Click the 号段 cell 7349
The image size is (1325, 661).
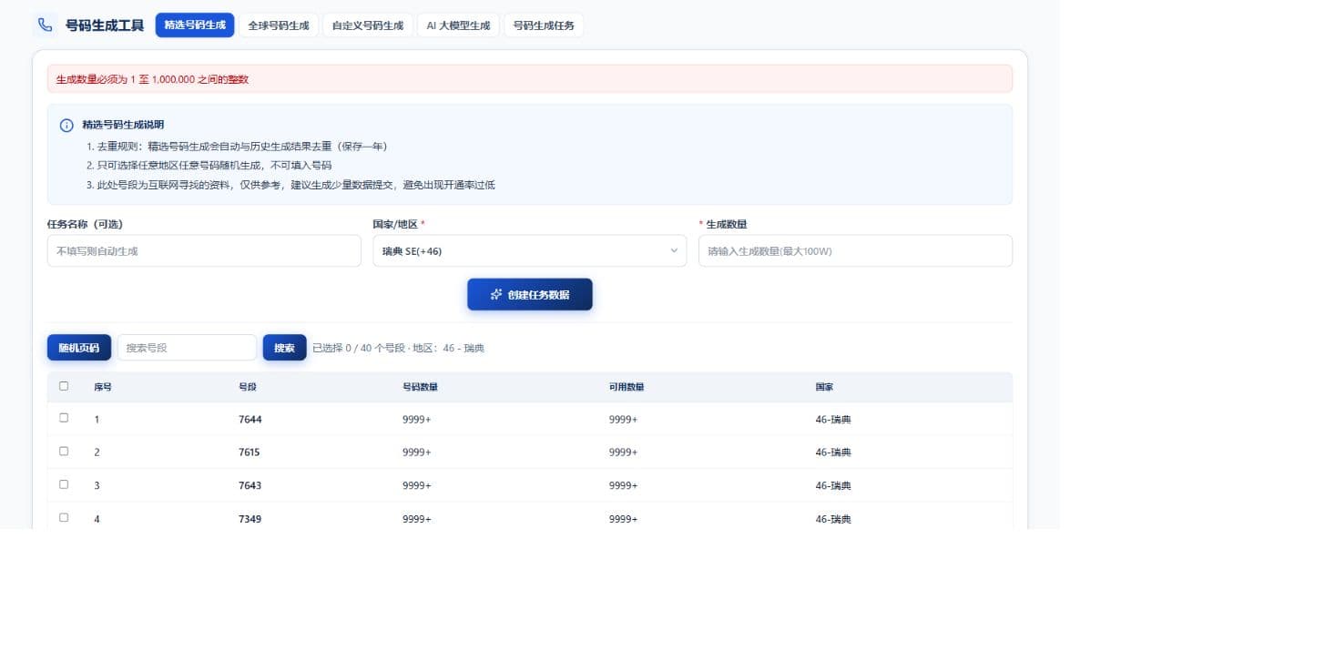250,519
